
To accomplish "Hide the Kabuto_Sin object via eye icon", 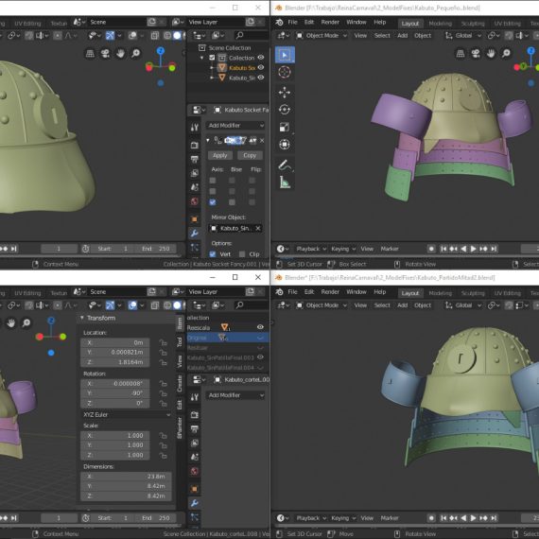I will 261,78.
